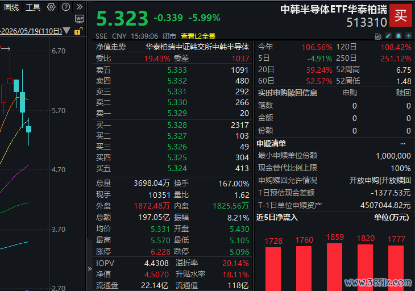Open the 工具 tools menu
The height and width of the screenshot is (291, 415).
[33, 7]
